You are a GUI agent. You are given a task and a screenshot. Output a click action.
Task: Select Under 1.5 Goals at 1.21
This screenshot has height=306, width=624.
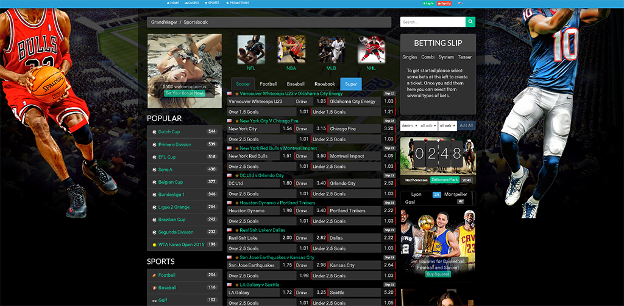(x=353, y=112)
